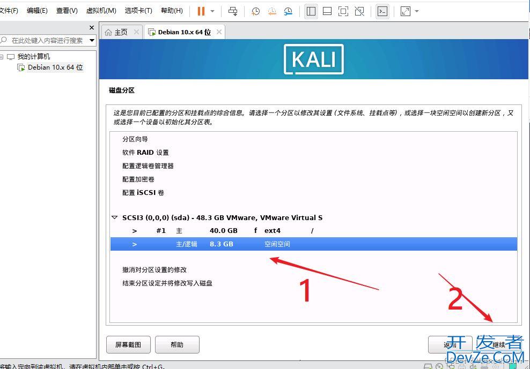Toggle the thumbnail bar view icon
The image size is (530, 369).
click(327, 11)
